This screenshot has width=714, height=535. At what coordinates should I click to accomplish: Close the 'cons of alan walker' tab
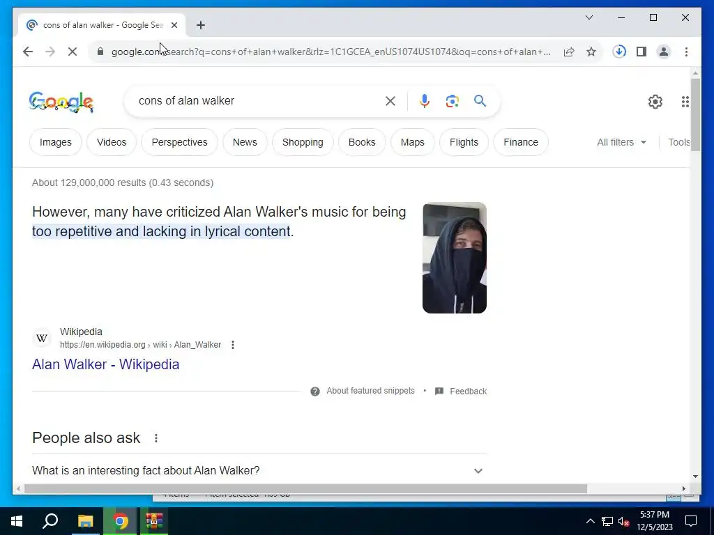[x=174, y=25]
